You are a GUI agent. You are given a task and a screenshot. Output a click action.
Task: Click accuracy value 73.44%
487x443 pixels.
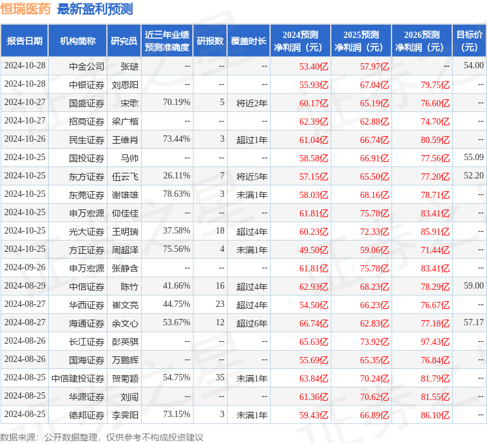(x=176, y=139)
